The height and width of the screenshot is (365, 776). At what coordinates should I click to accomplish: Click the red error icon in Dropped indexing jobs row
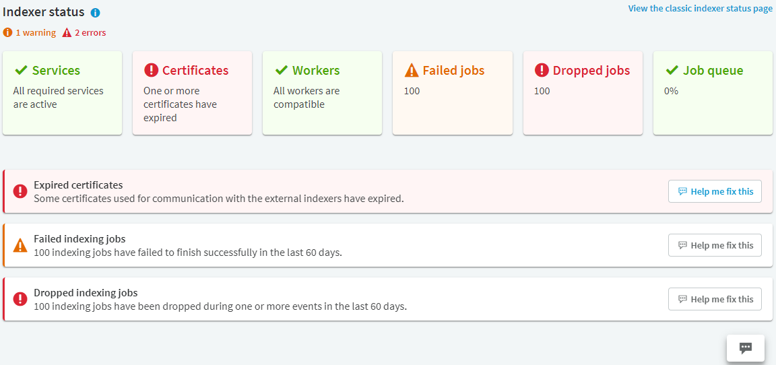pos(20,299)
